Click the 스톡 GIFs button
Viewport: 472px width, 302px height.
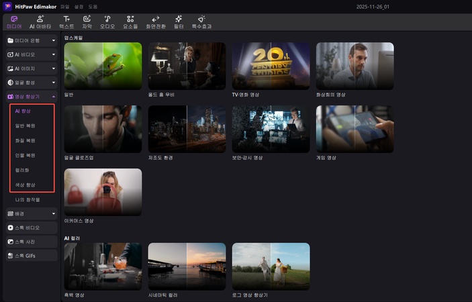pyautogui.click(x=31, y=256)
